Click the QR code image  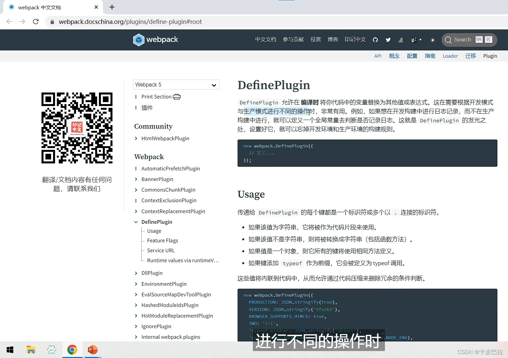pyautogui.click(x=77, y=128)
